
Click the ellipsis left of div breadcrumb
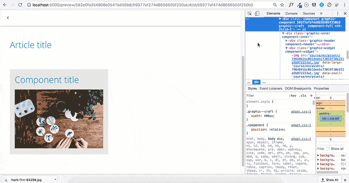tap(249, 82)
